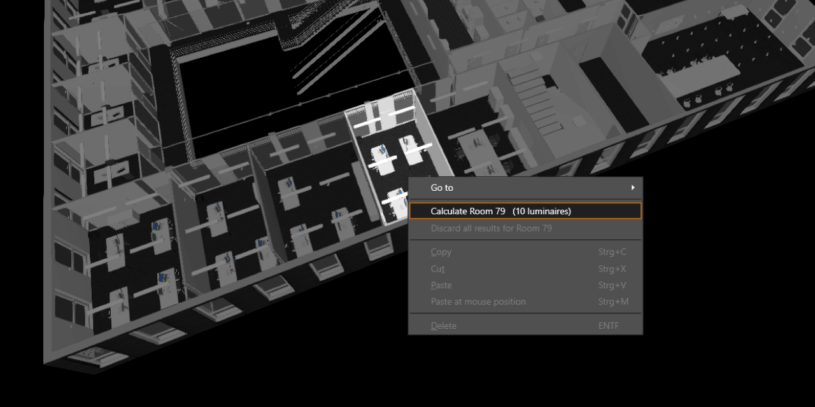
Task: Pick Paste at mouse position
Action: pos(478,302)
